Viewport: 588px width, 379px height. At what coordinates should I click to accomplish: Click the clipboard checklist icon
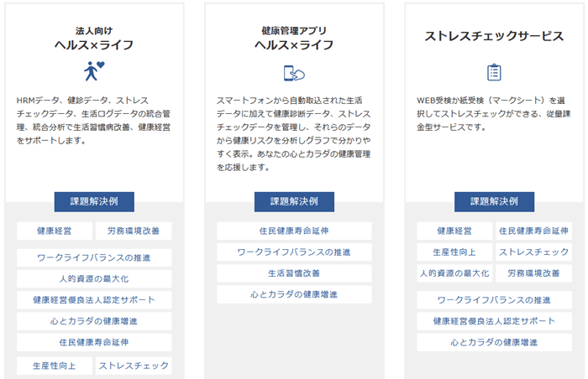[494, 72]
